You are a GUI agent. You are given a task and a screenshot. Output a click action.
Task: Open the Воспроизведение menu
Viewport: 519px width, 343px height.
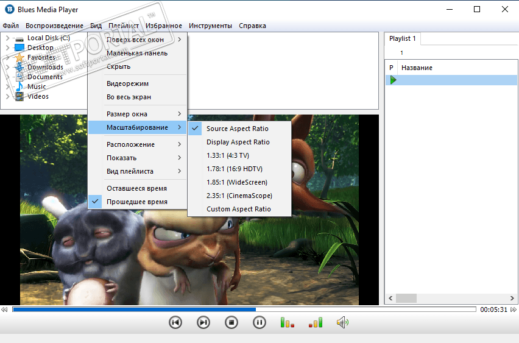54,26
